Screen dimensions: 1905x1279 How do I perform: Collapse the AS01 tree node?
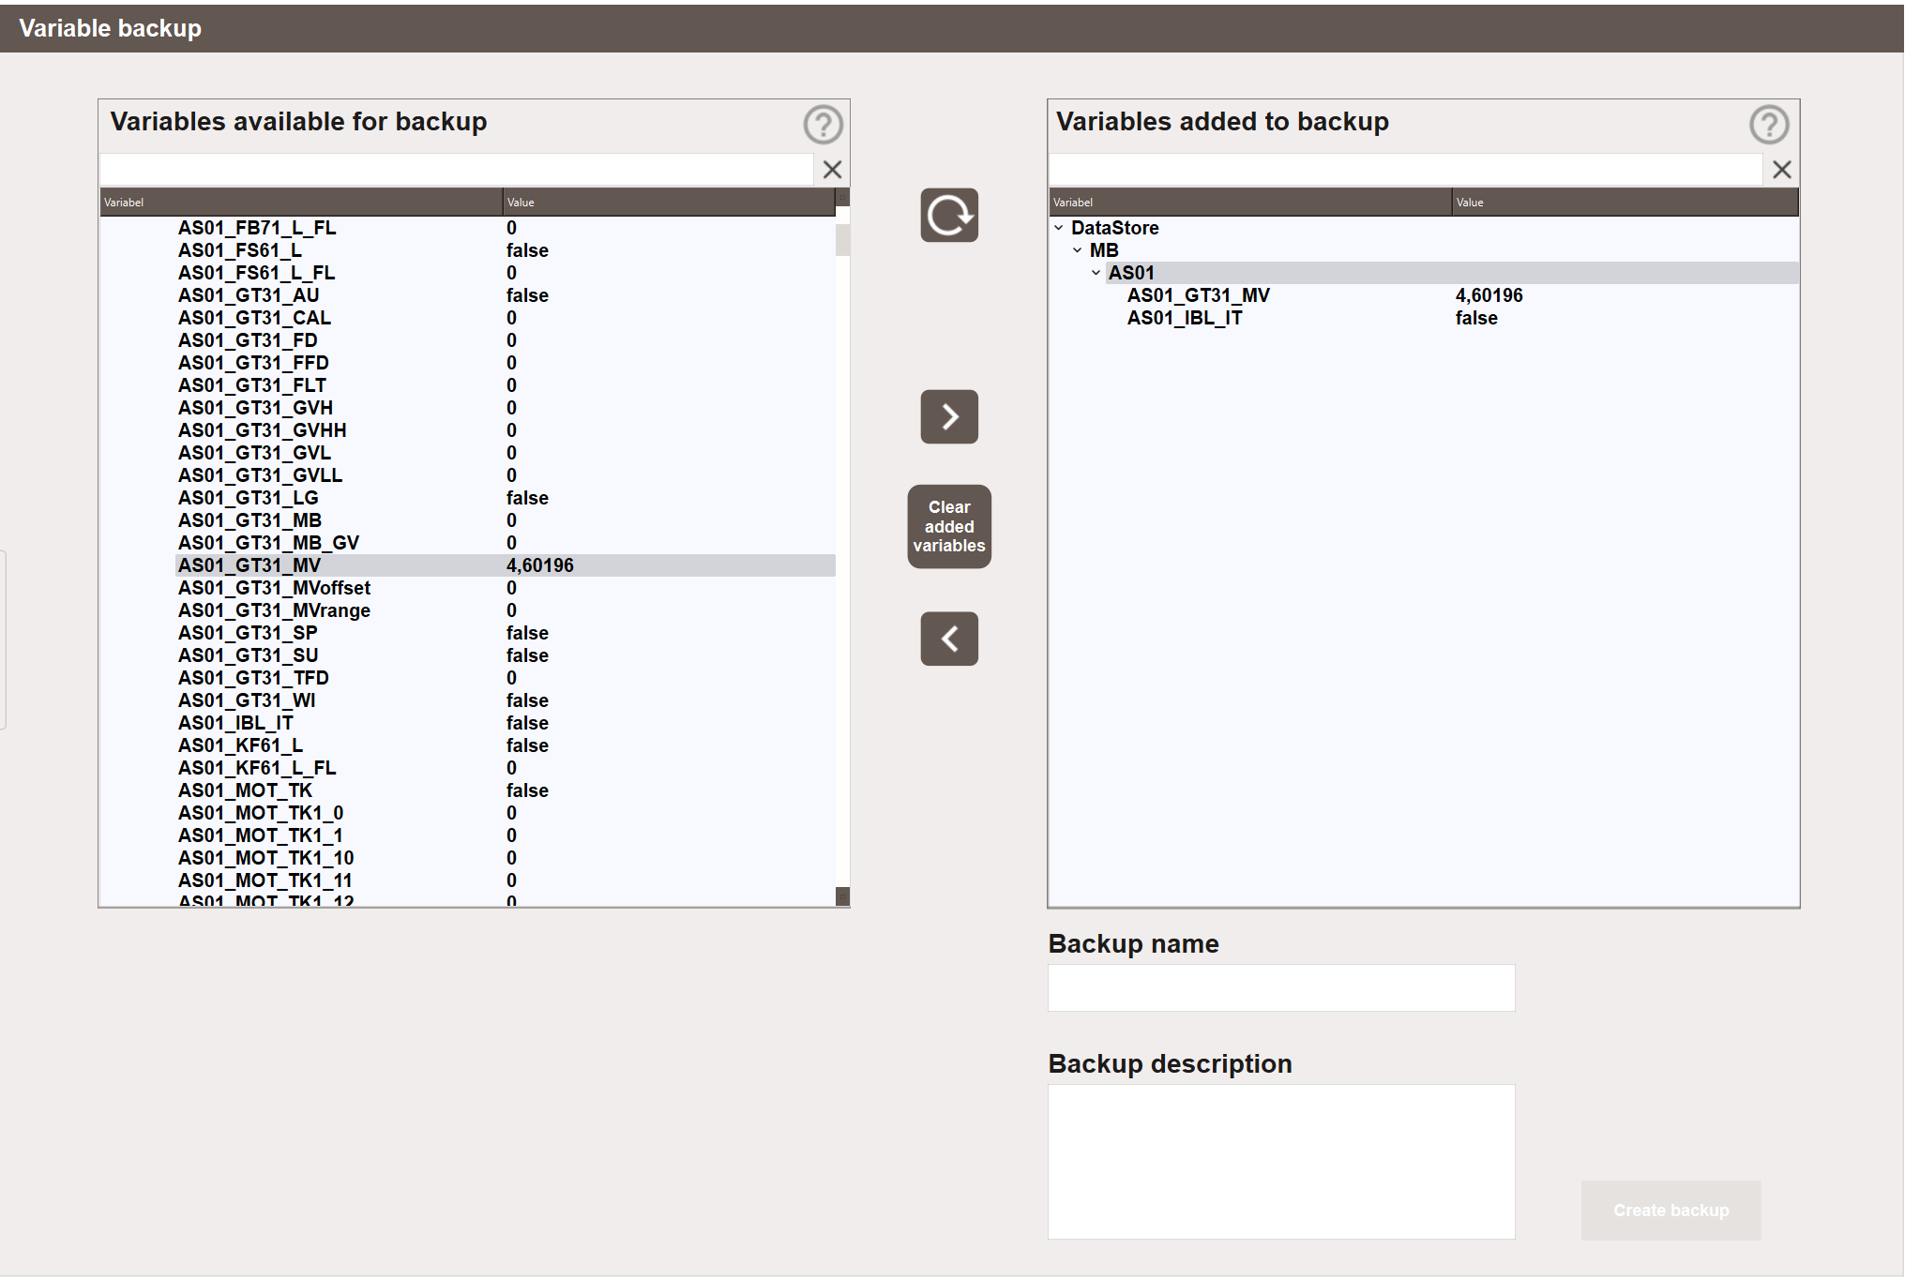point(1096,273)
